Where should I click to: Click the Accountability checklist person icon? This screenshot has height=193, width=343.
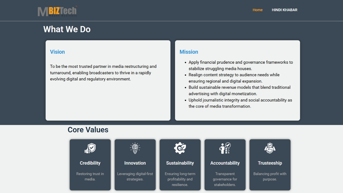pos(225,148)
